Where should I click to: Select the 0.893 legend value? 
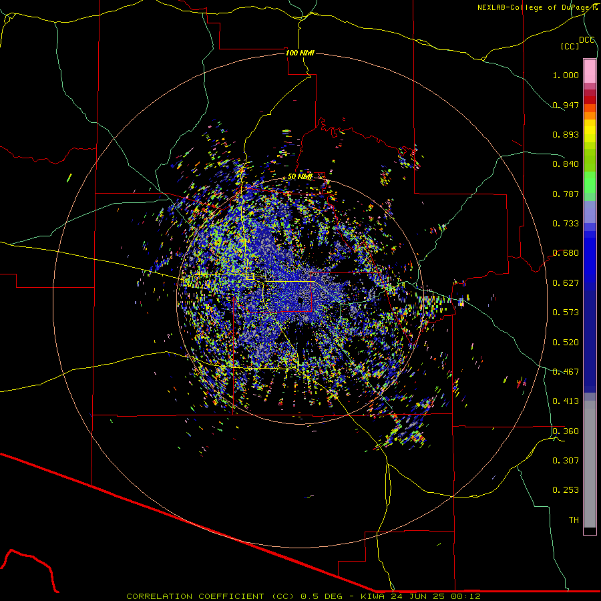click(x=566, y=134)
